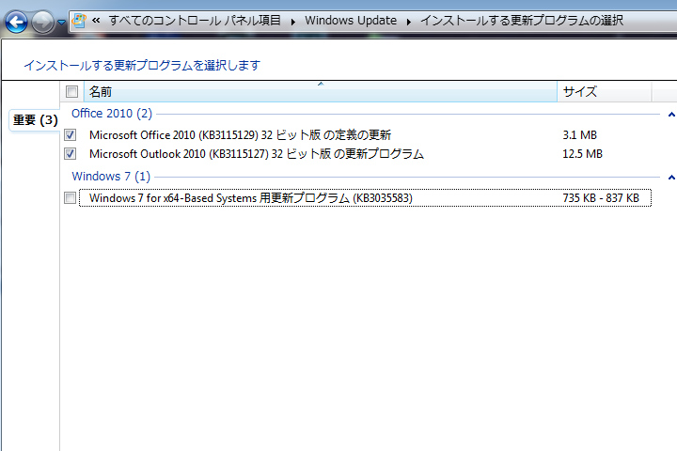
Task: Collapse the Windows 7 group chevron
Action: [671, 178]
